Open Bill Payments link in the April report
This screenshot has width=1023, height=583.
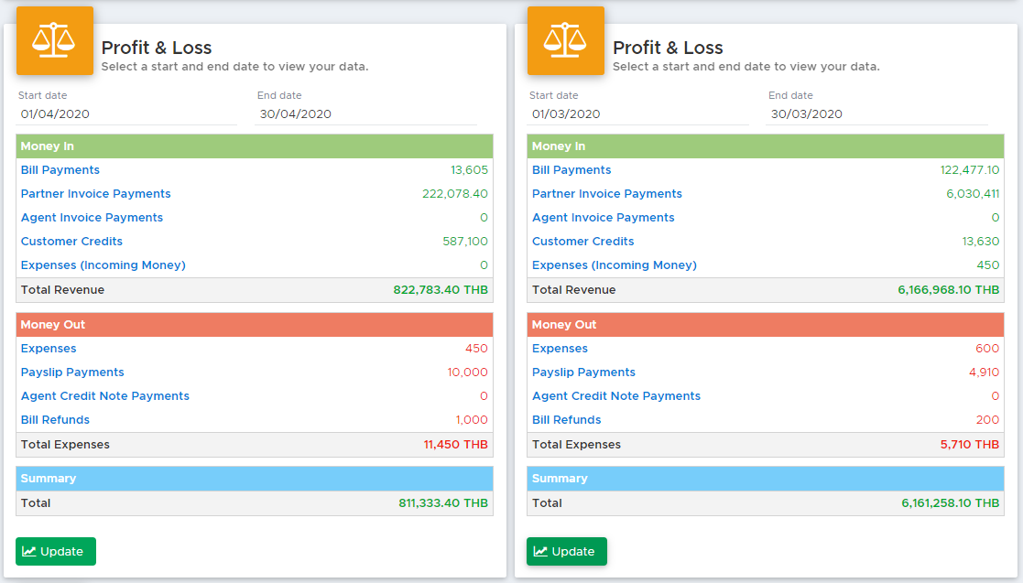(60, 170)
